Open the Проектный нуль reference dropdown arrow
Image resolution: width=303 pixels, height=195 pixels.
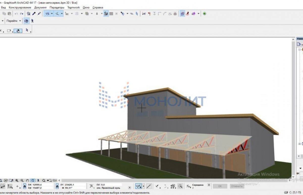click(x=130, y=188)
